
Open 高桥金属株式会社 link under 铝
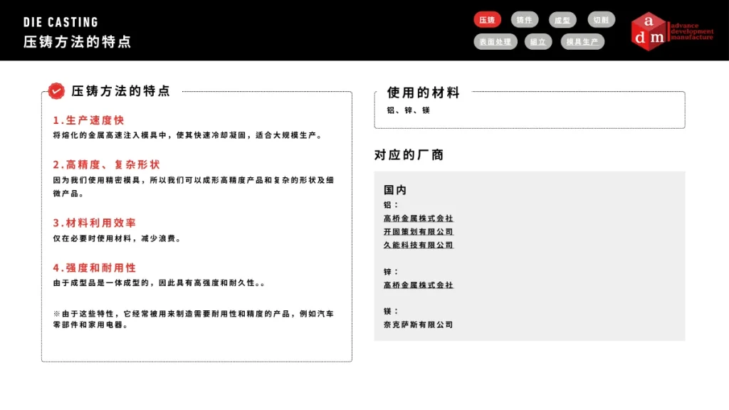pos(418,219)
